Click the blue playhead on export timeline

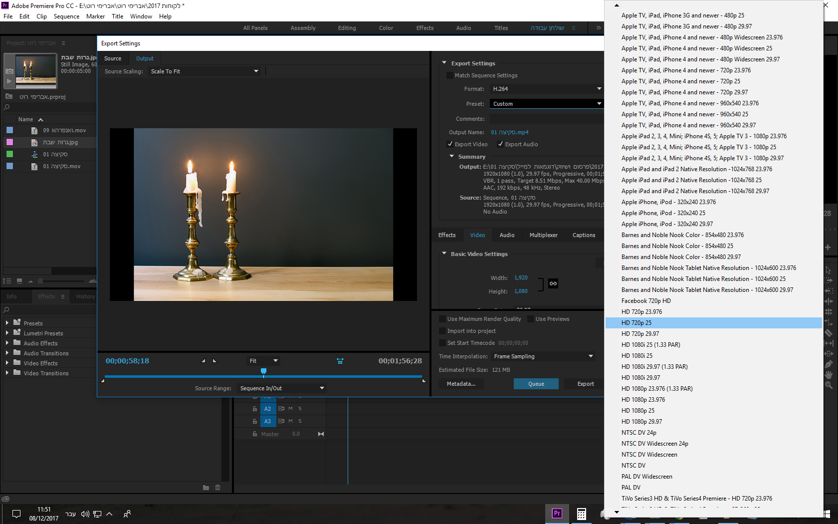tap(263, 371)
